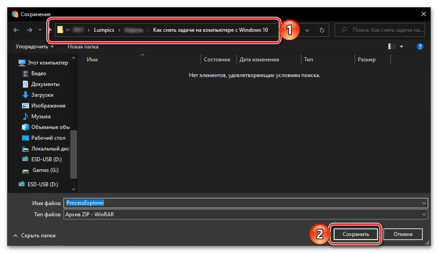438x253 pixels.
Task: Expand the file name suggestions dropdown
Action: (424, 203)
